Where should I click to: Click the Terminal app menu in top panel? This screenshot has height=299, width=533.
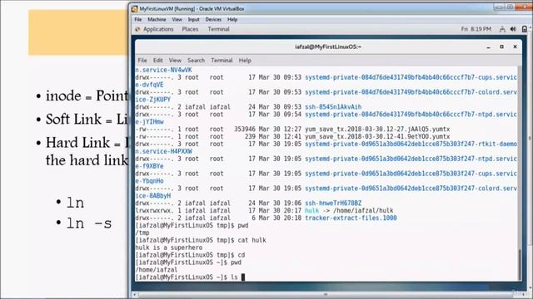[218, 29]
